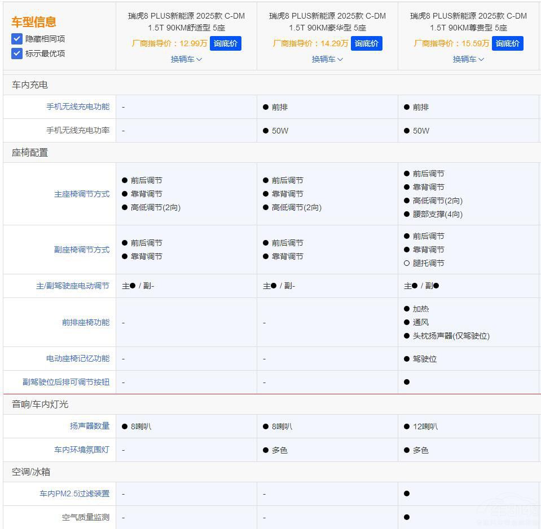Viewport: 541px width, 529px height.
Task: Open the 尊贵型 5座 model title link
Action: pyautogui.click(x=468, y=21)
